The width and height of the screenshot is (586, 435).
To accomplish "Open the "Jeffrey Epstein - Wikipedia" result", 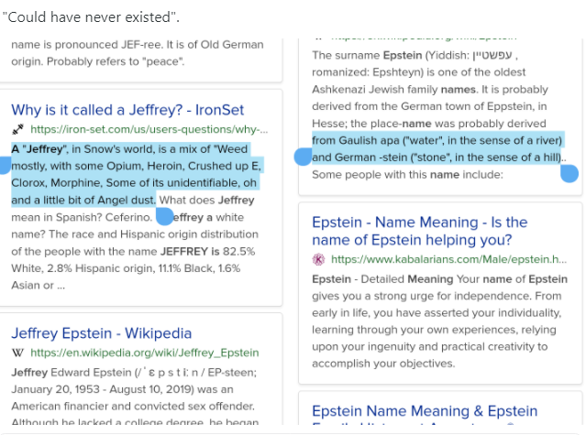I will pyautogui.click(x=101, y=332).
